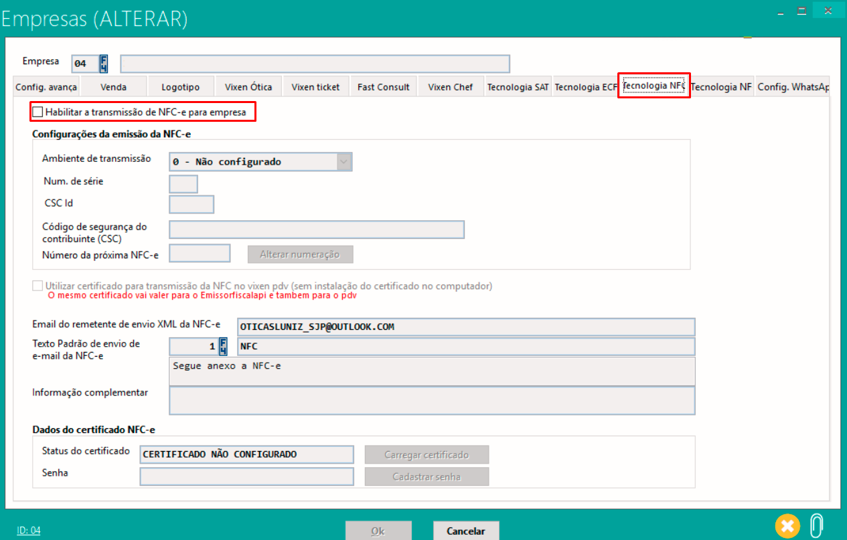The width and height of the screenshot is (847, 540).
Task: Click the ID: 04 link
Action: click(x=29, y=530)
